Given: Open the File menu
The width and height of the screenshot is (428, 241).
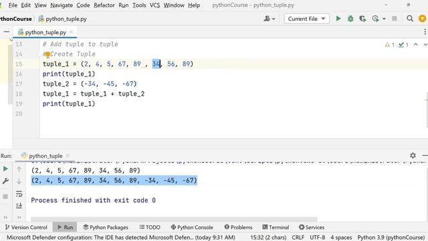Looking at the screenshot, I should tap(13, 5).
